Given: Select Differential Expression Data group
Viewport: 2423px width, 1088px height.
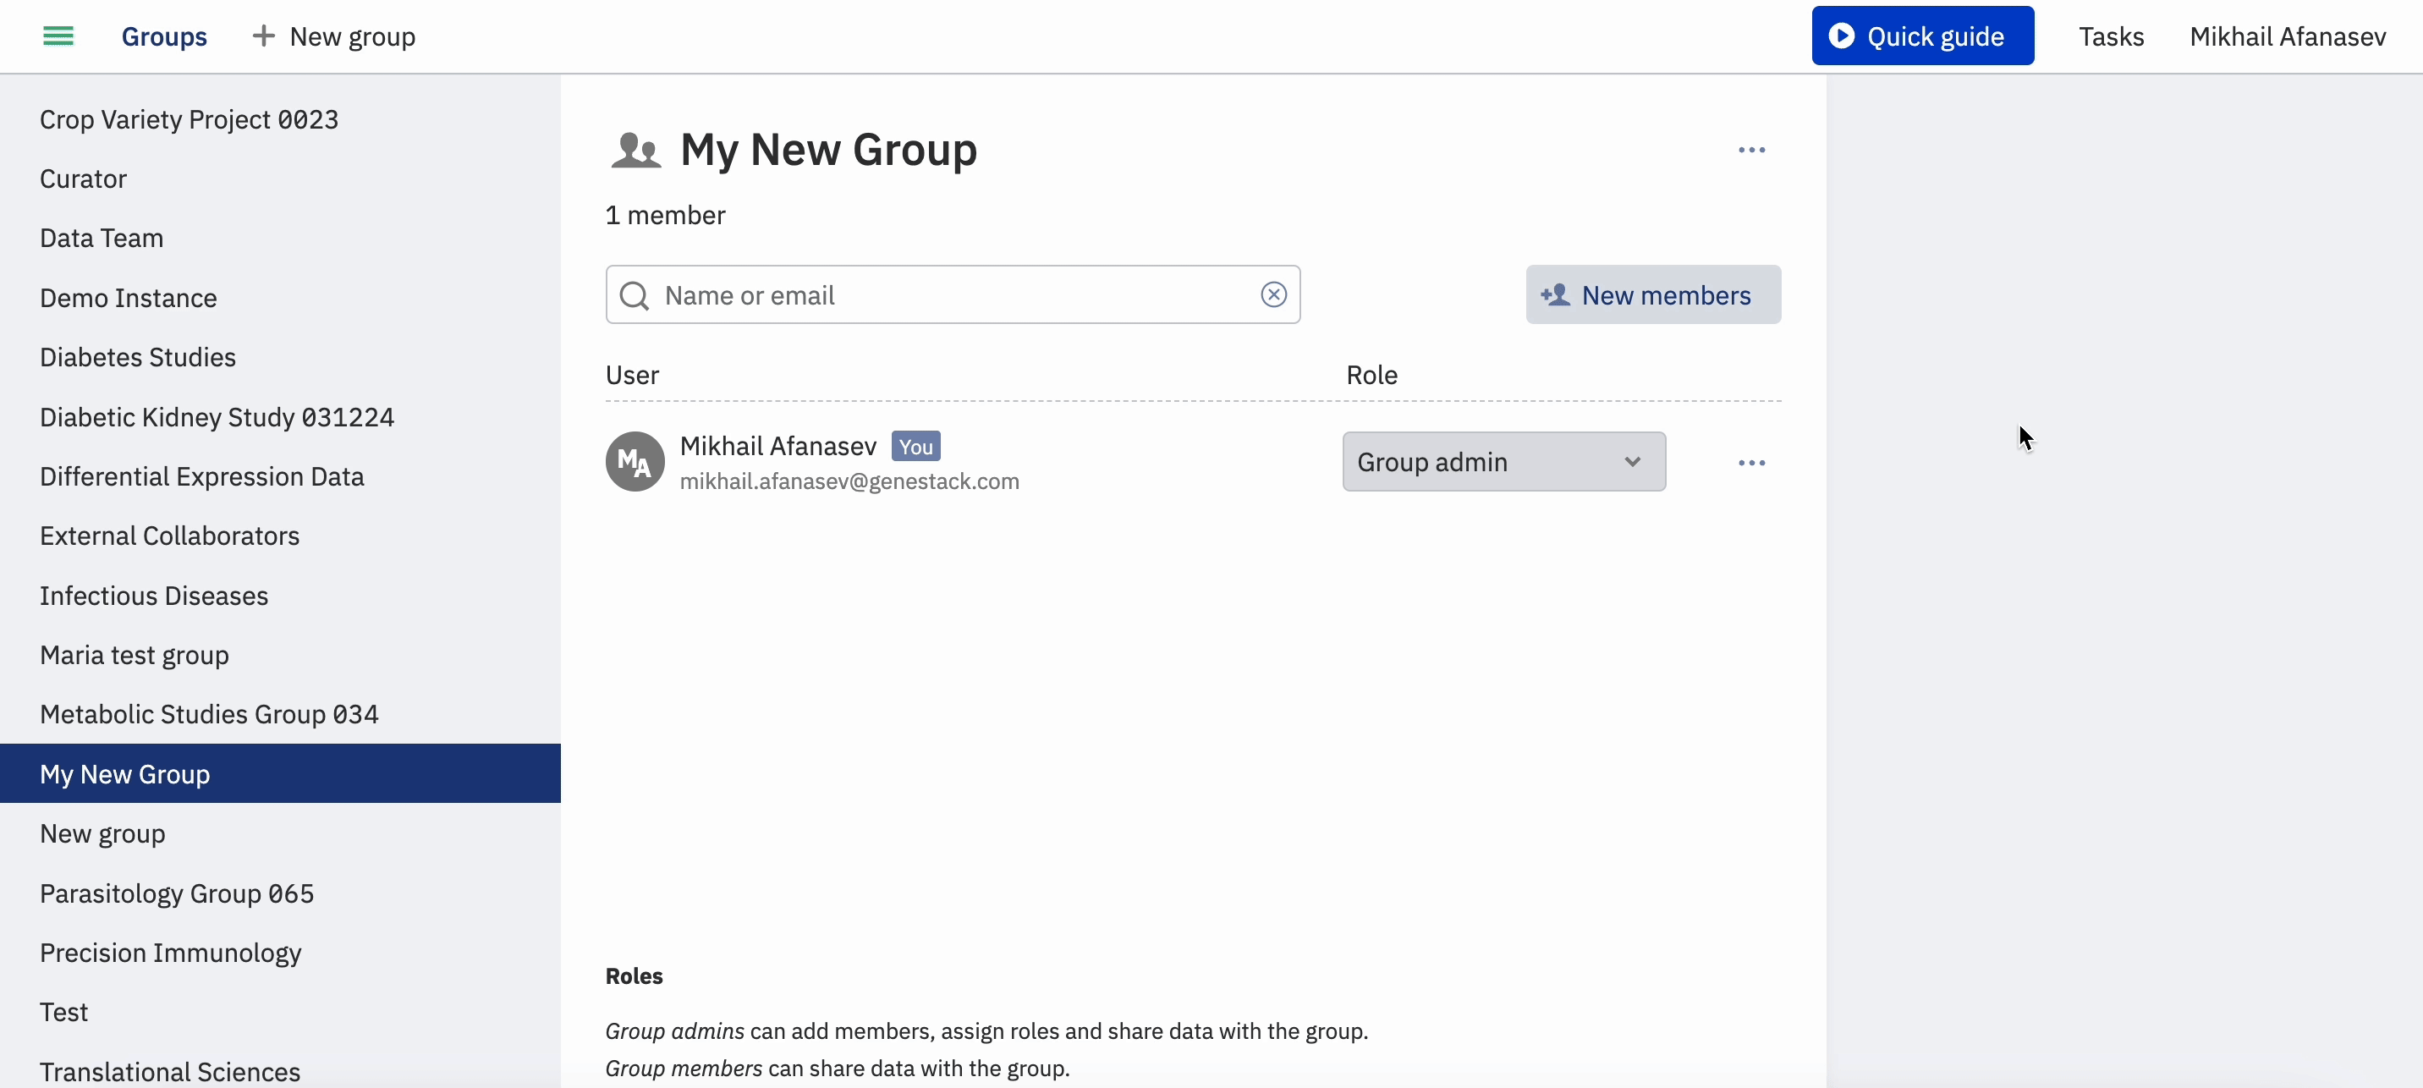Looking at the screenshot, I should click(x=280, y=477).
